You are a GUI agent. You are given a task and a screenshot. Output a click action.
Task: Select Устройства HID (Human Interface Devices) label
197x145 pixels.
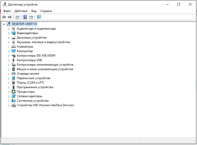(x=45, y=105)
